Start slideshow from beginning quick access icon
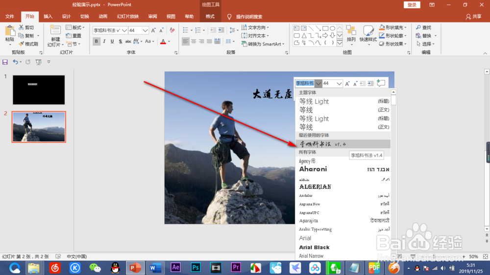Screen dimensions: 490x275 38,62
